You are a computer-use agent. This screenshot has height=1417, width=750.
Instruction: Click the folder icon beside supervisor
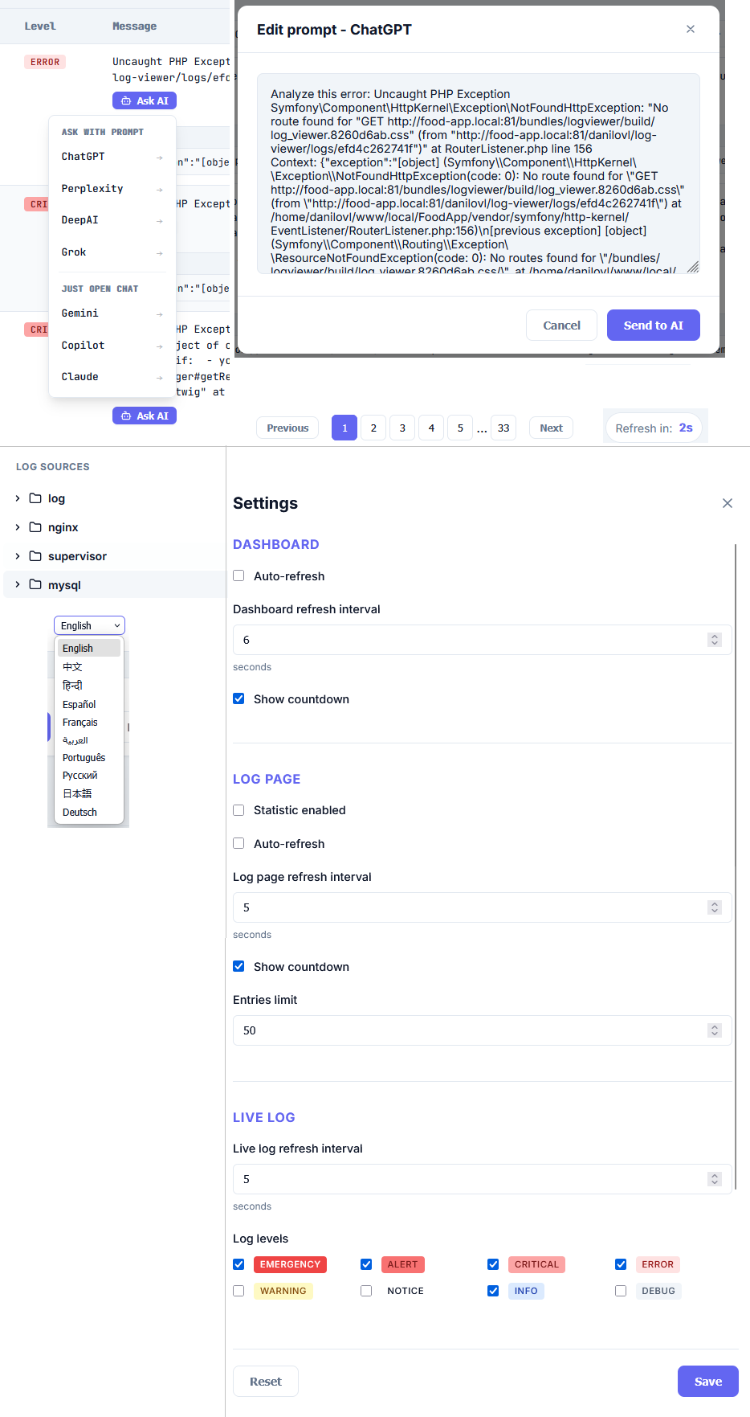35,556
